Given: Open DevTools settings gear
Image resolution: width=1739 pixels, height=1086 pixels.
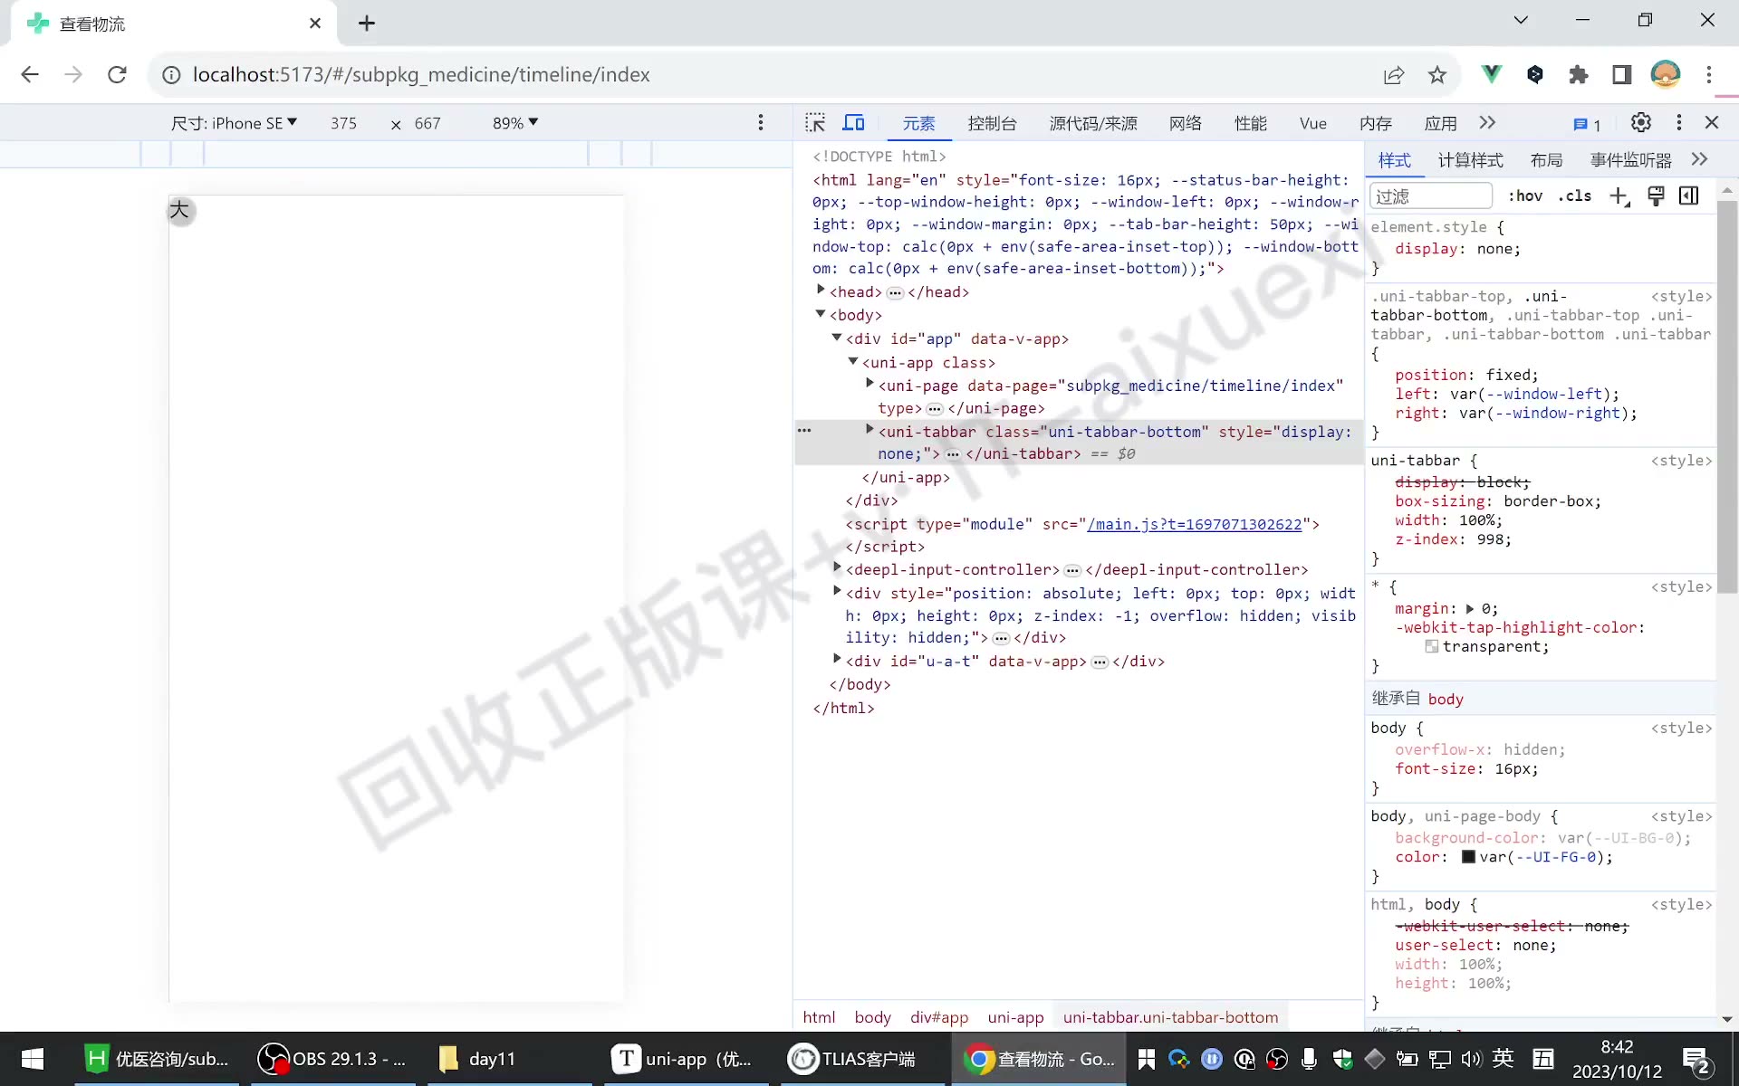Looking at the screenshot, I should pyautogui.click(x=1640, y=123).
